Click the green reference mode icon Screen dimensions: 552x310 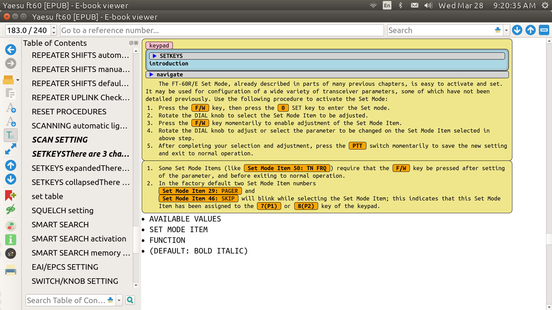[11, 209]
